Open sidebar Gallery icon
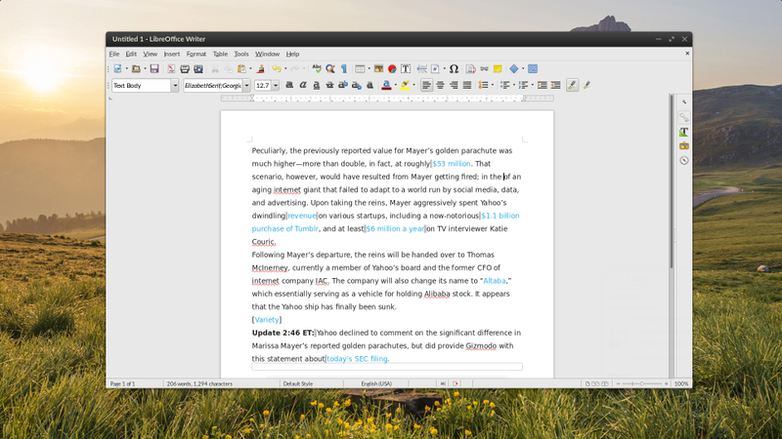Screen dimensions: 782x439 [683, 145]
